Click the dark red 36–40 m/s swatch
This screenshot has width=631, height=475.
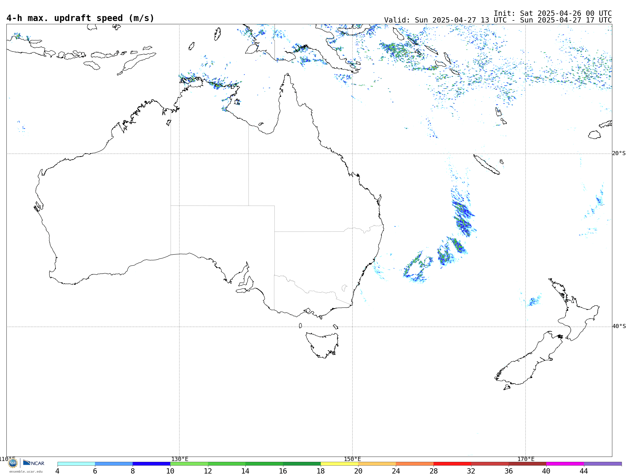[x=528, y=464]
